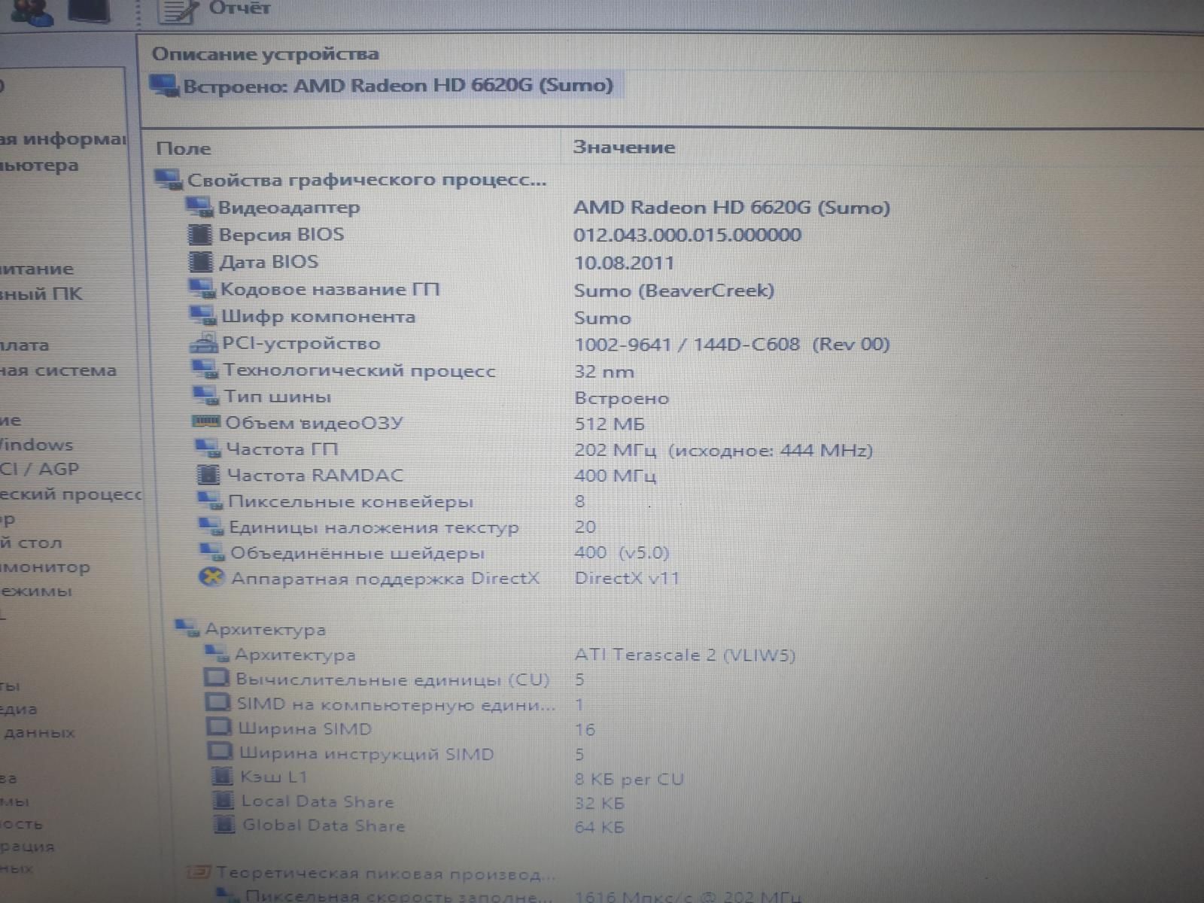Click the Видеоадаптер row icon
1204x903 pixels.
(200, 208)
